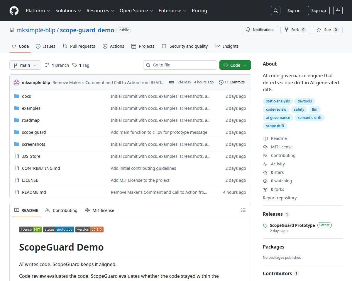Click the version v0.1.0 badge
Viewport: 352px width, 281px height.
(89, 229)
